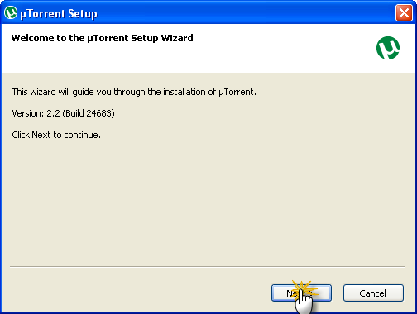
Task: Click the horizontal separator line above the buttons
Action: click(208, 266)
